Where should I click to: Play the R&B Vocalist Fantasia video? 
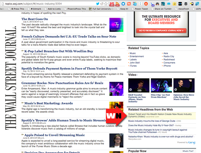(139, 85)
